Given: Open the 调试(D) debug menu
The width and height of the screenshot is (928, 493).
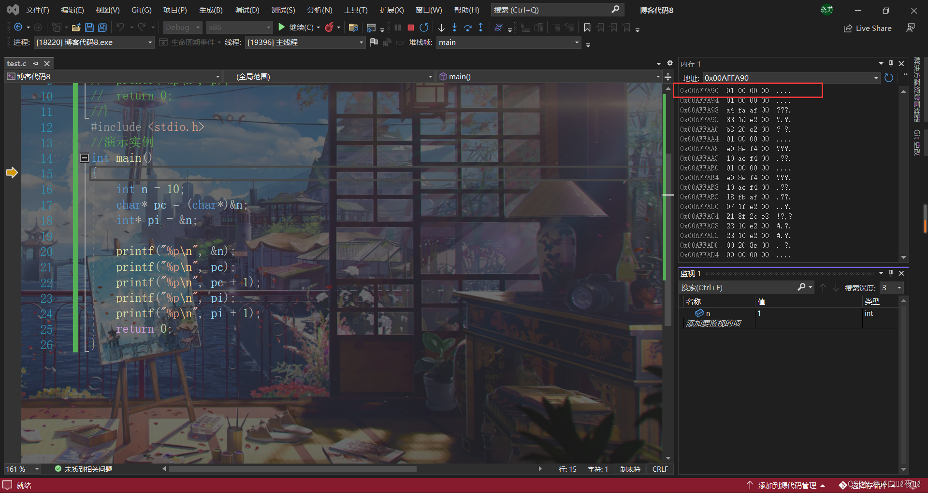Looking at the screenshot, I should (247, 10).
